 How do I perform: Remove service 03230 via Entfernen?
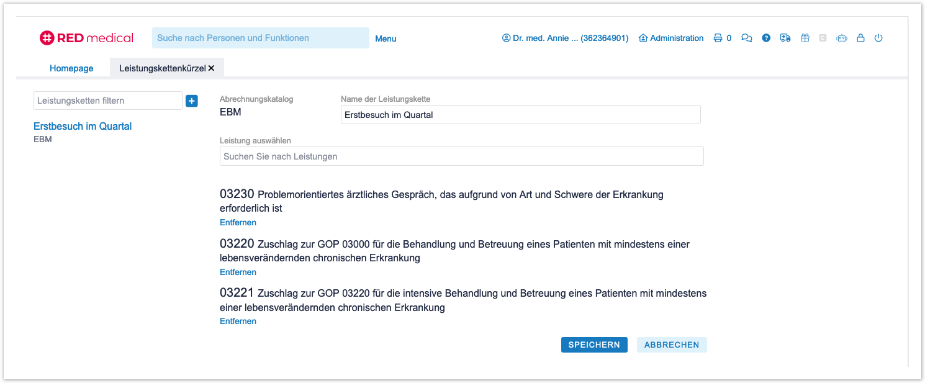[x=238, y=222]
